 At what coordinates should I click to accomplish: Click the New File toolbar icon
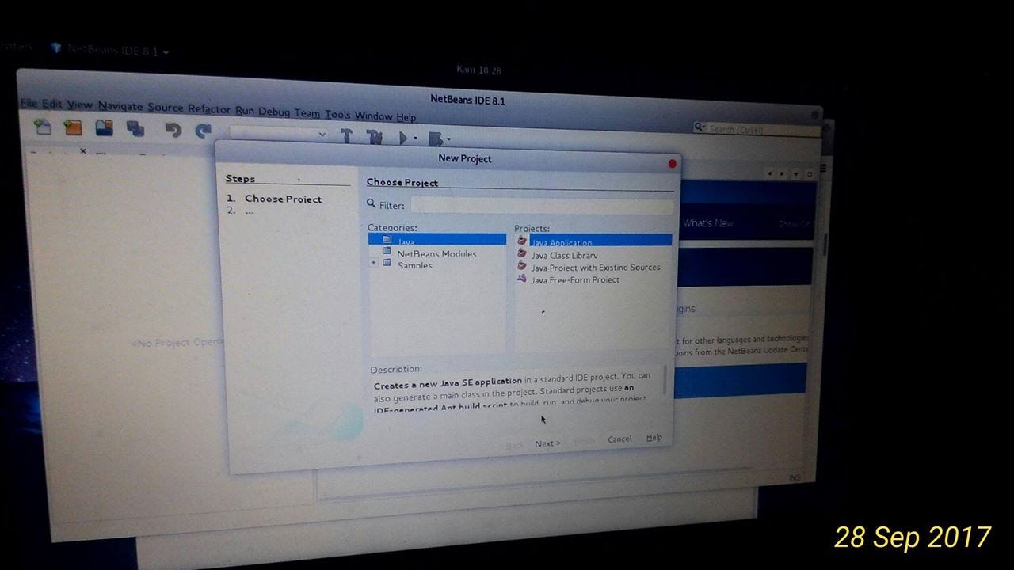pos(42,126)
